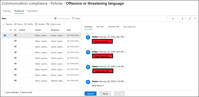Select the Summary tab

88,27
